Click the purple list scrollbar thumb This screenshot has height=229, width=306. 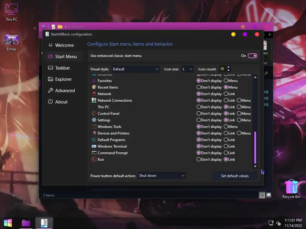coord(255,147)
